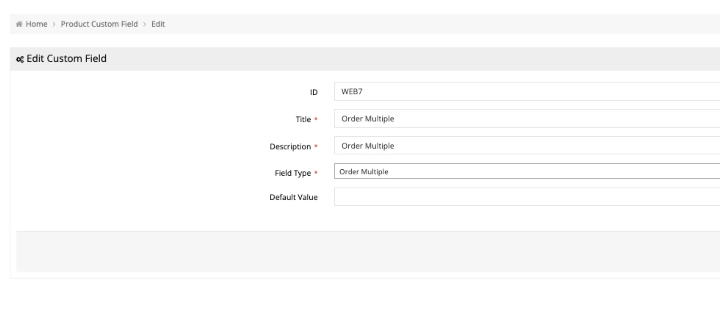Focus the empty Default Value field
The height and width of the screenshot is (316, 720).
[x=526, y=197]
